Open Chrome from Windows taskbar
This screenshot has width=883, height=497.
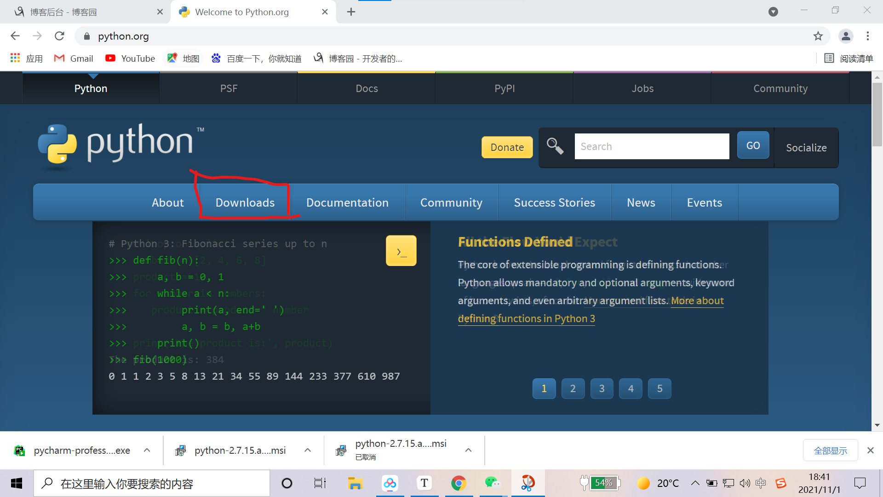[459, 483]
